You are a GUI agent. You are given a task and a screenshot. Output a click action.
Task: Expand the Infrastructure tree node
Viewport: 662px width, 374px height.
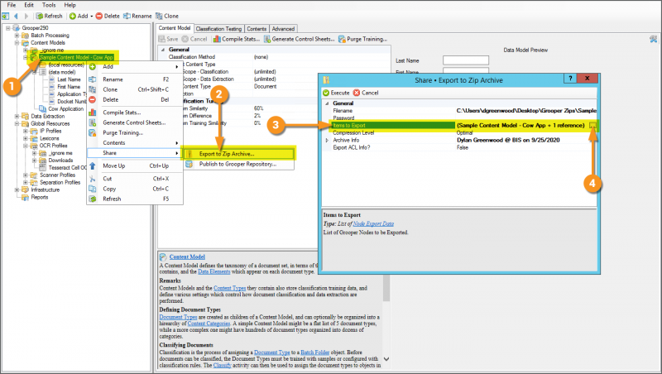[x=17, y=190]
